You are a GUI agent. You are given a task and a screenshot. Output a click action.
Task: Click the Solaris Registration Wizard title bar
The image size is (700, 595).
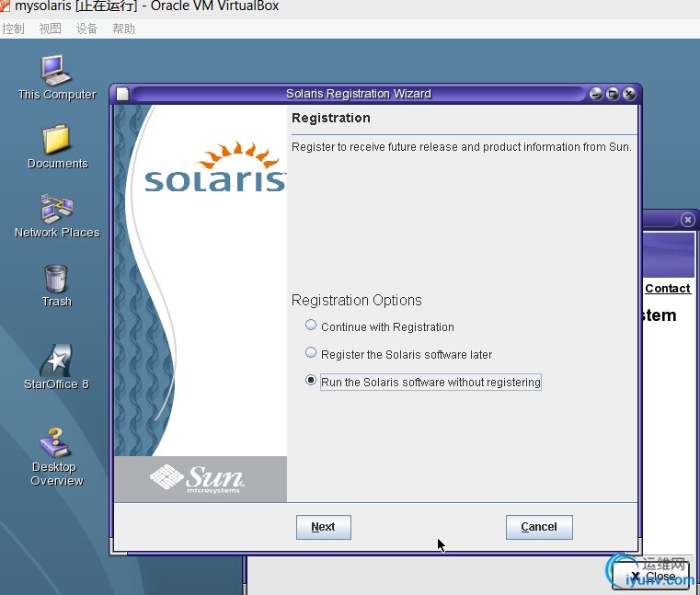(x=359, y=94)
